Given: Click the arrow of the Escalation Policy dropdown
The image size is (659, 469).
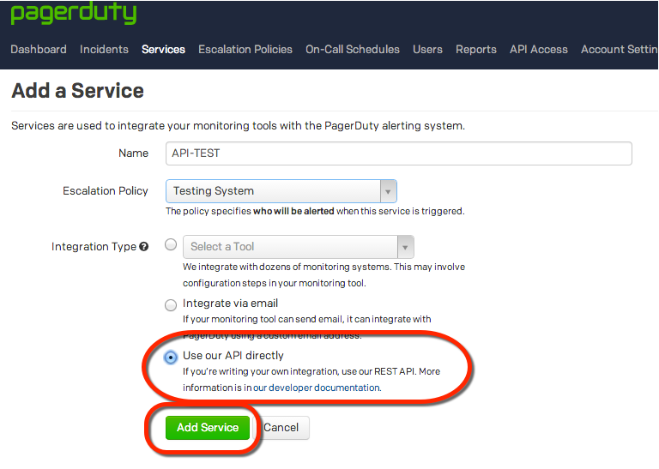Looking at the screenshot, I should coord(388,191).
